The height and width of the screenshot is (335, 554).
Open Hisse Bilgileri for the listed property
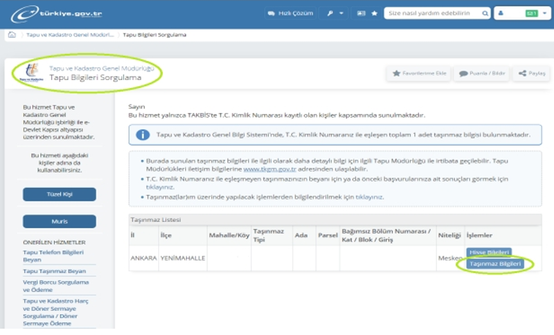point(489,253)
